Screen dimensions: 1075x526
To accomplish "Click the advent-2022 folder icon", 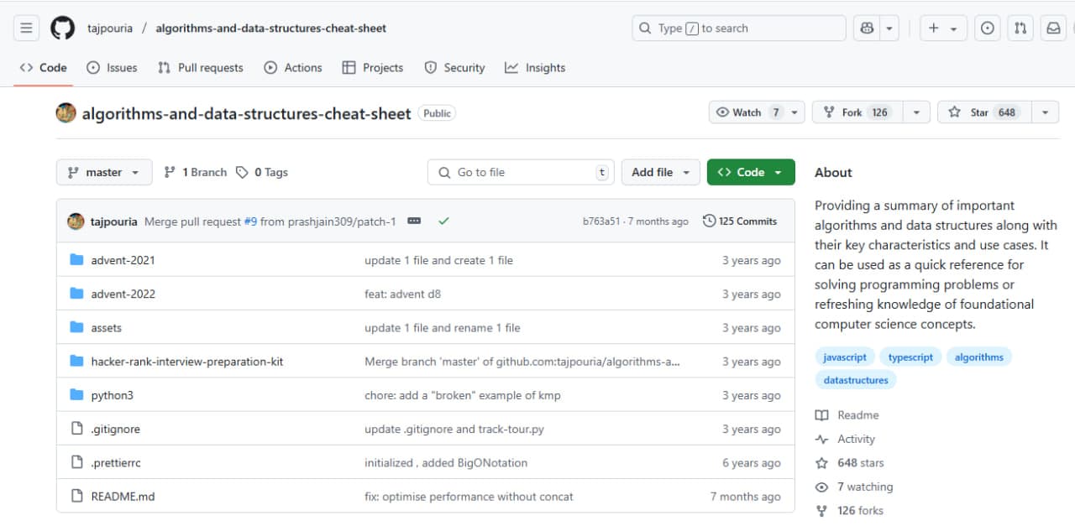I will click(77, 294).
